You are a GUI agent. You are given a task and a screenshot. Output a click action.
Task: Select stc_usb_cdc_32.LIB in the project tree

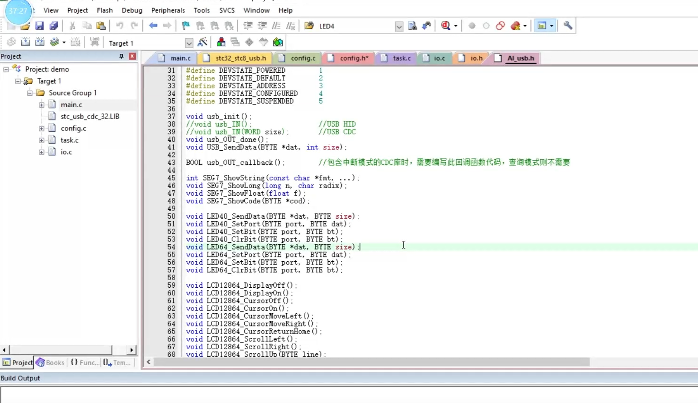90,116
